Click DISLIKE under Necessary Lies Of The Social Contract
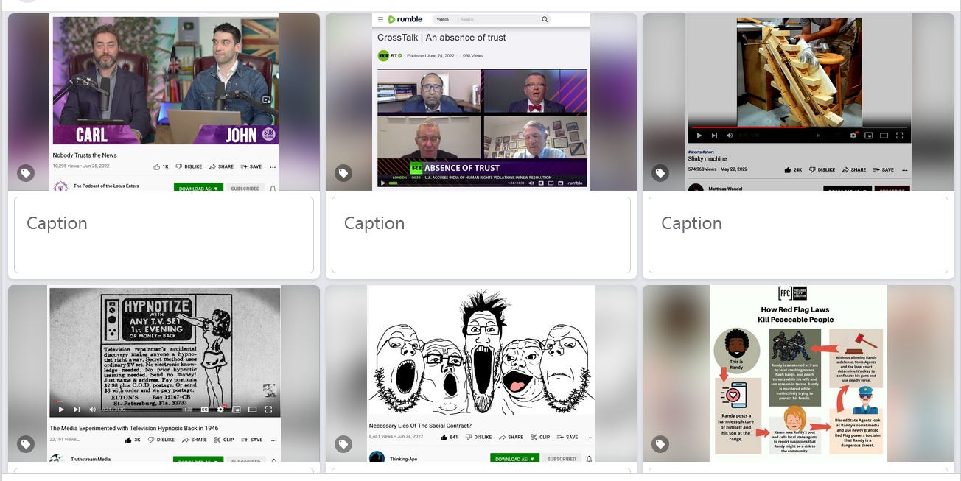961x481 pixels. [x=478, y=437]
